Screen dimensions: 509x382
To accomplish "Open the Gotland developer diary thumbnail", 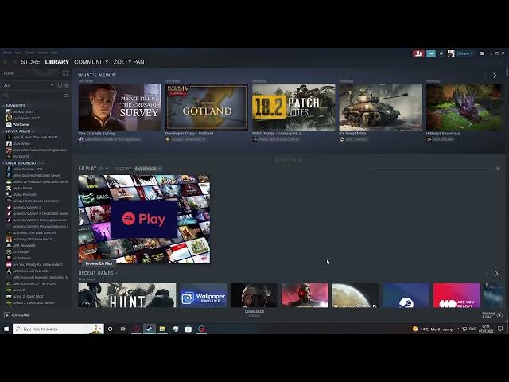I will [207, 107].
